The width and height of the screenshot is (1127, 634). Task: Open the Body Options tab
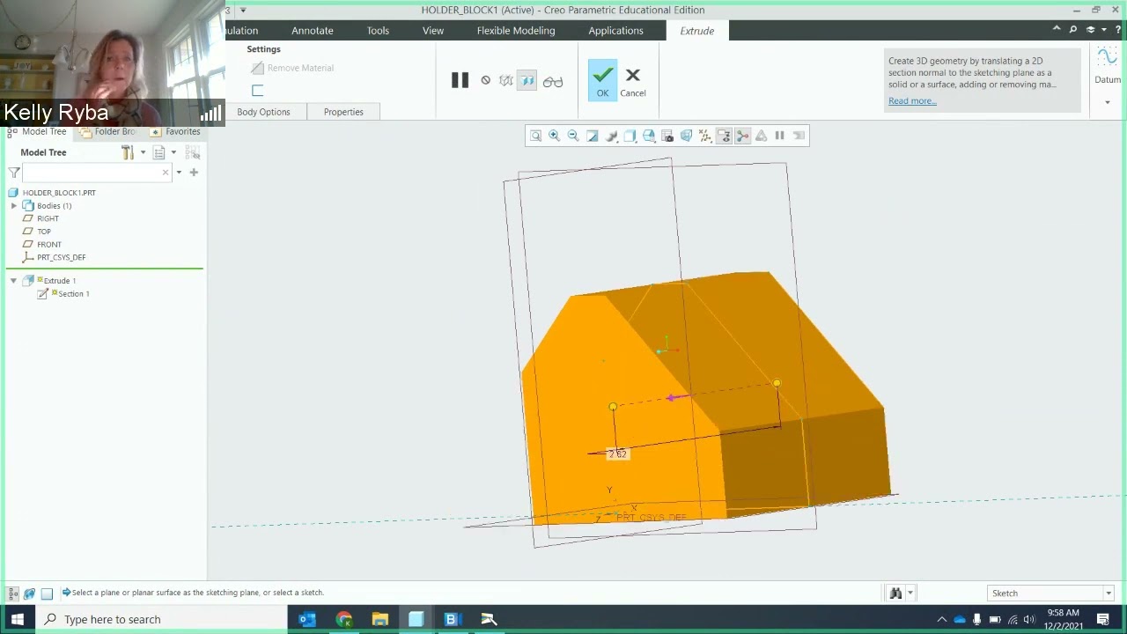[x=263, y=112]
